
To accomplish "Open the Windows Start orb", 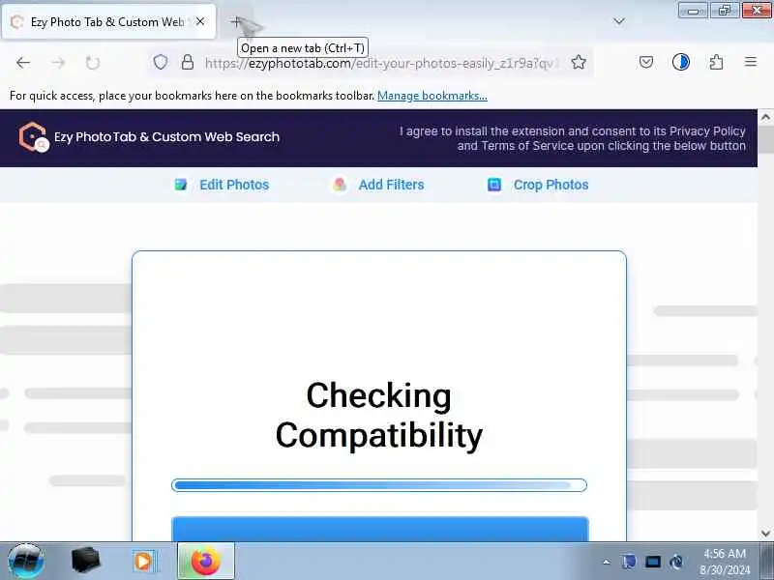I will coord(26,561).
